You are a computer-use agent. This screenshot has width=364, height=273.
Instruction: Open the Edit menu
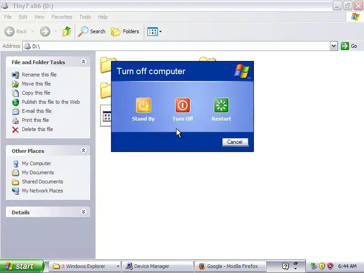pyautogui.click(x=23, y=17)
